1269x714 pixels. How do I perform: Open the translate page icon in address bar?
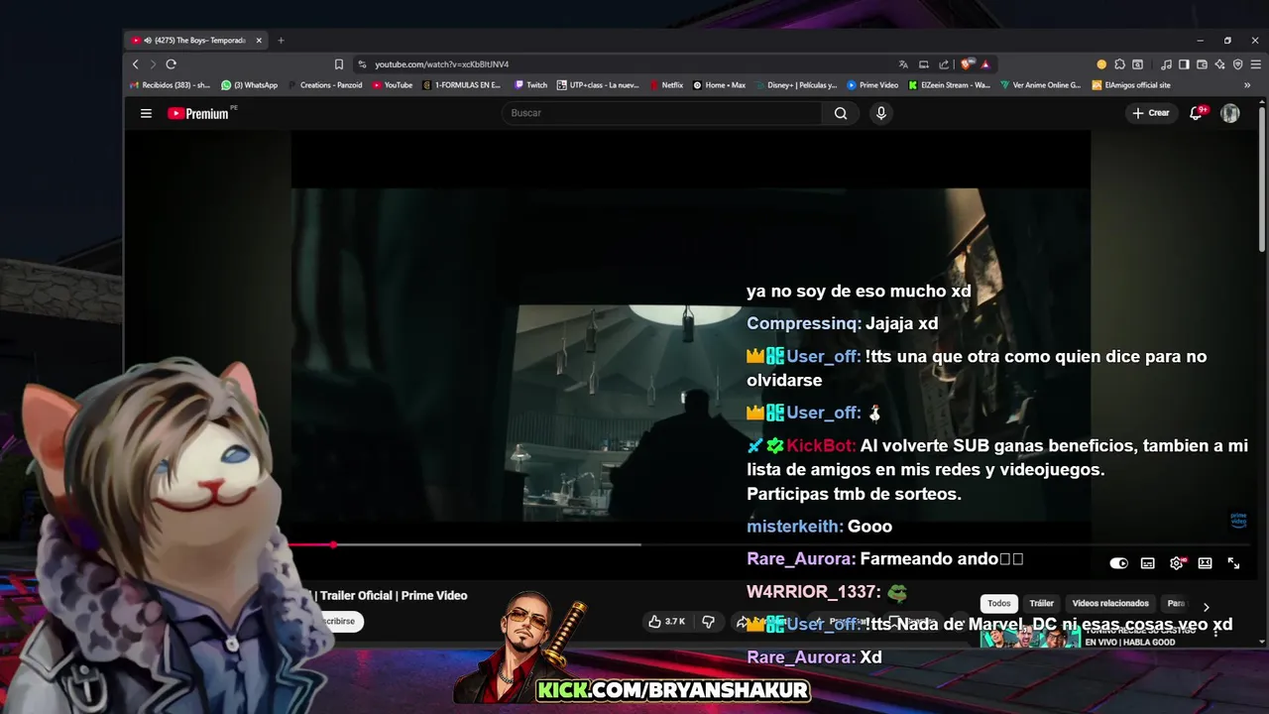click(x=903, y=64)
